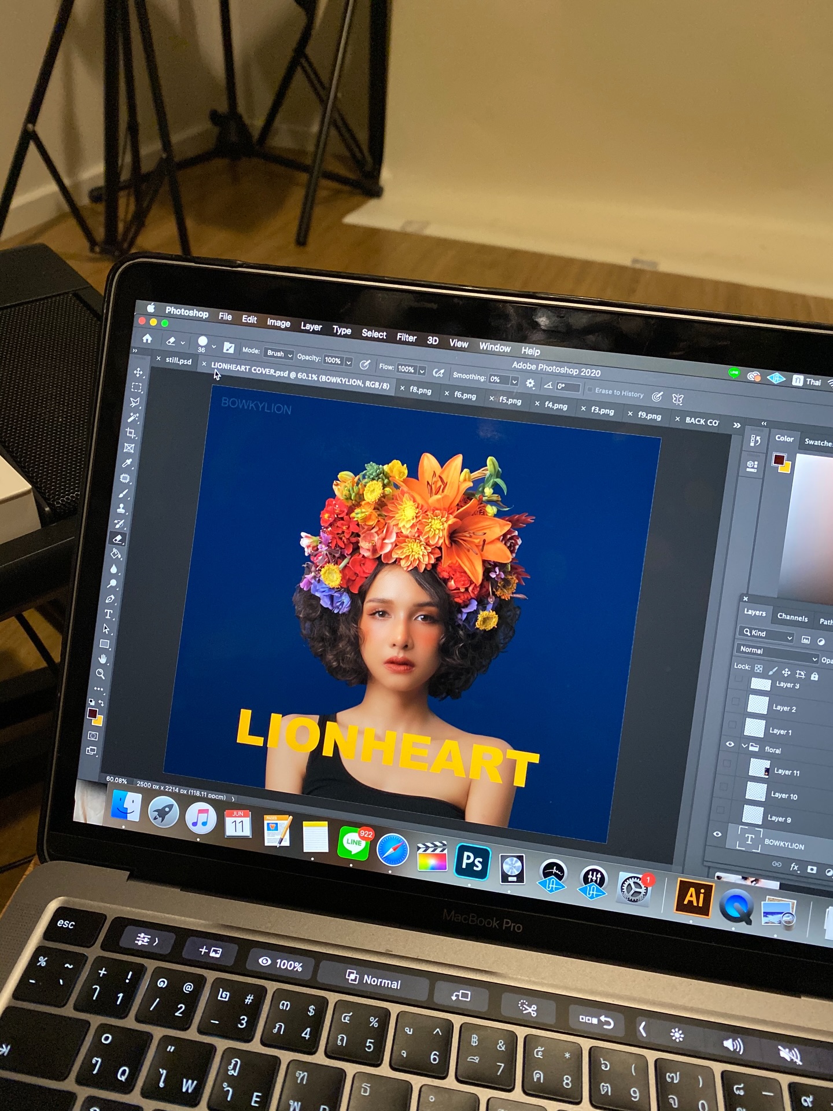Open the Filter menu

tap(406, 337)
